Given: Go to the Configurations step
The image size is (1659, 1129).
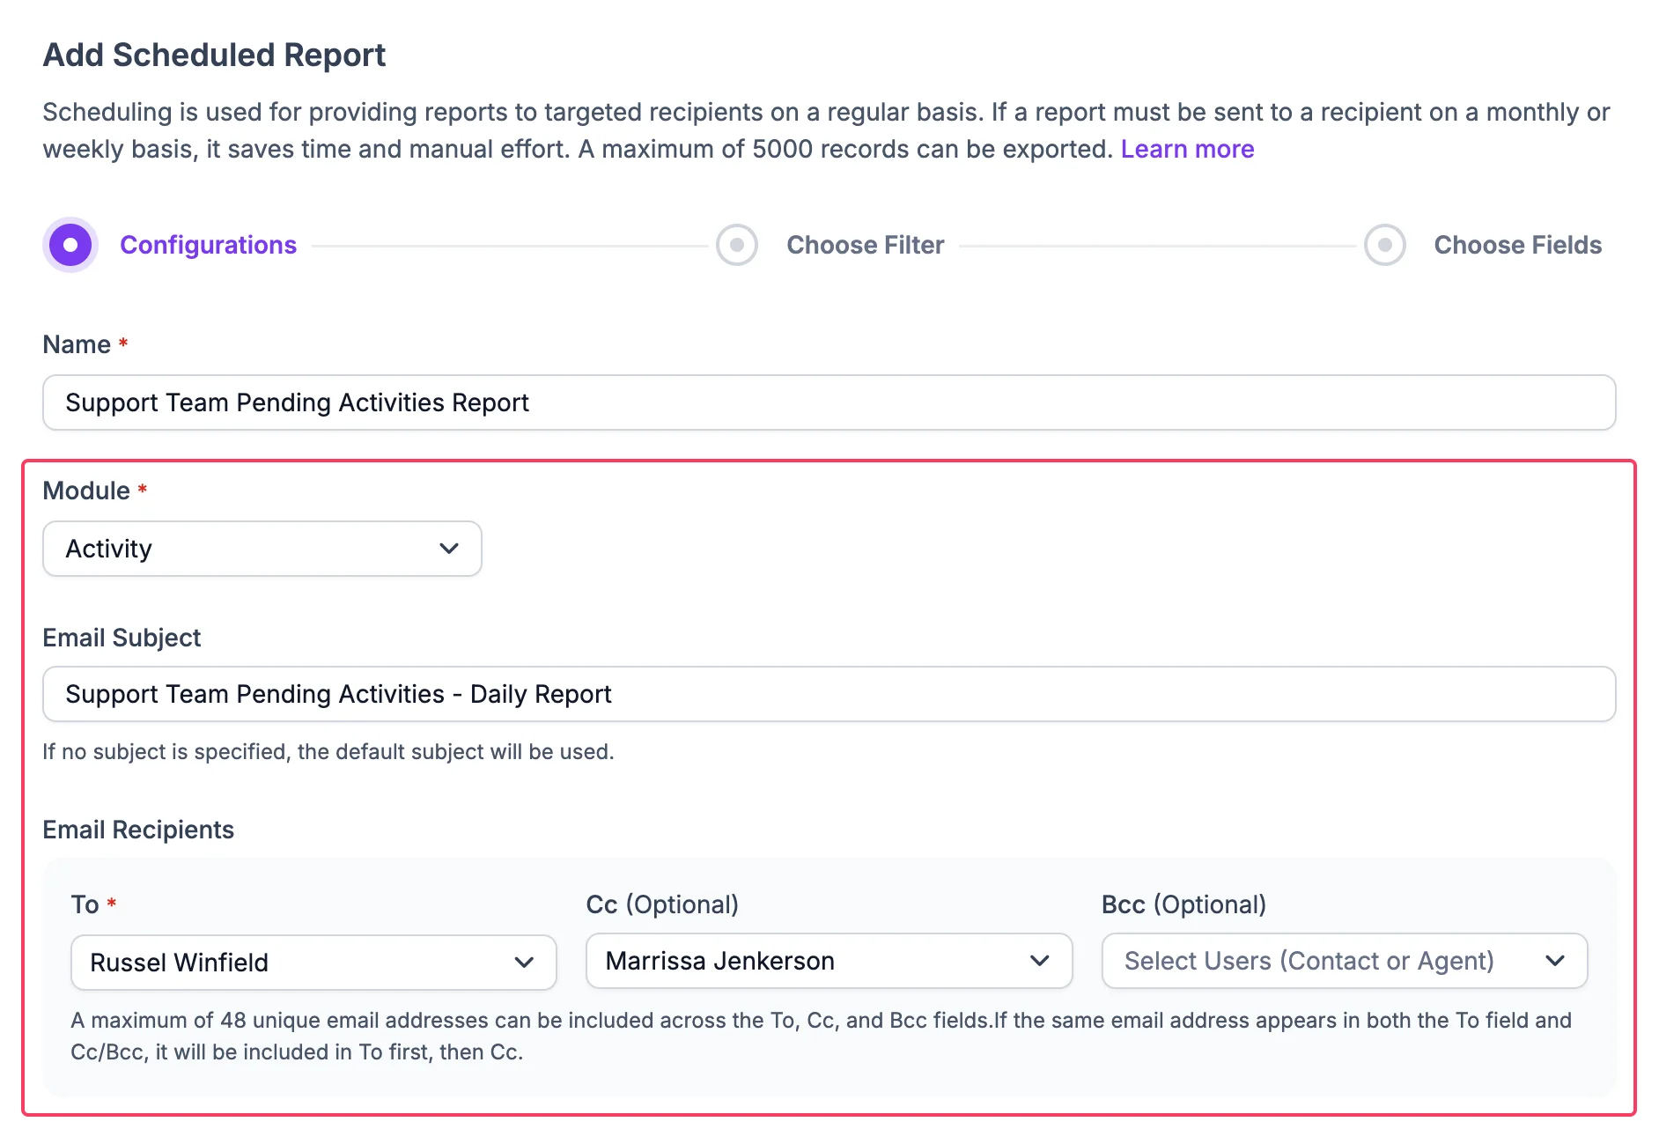Looking at the screenshot, I should (x=208, y=245).
